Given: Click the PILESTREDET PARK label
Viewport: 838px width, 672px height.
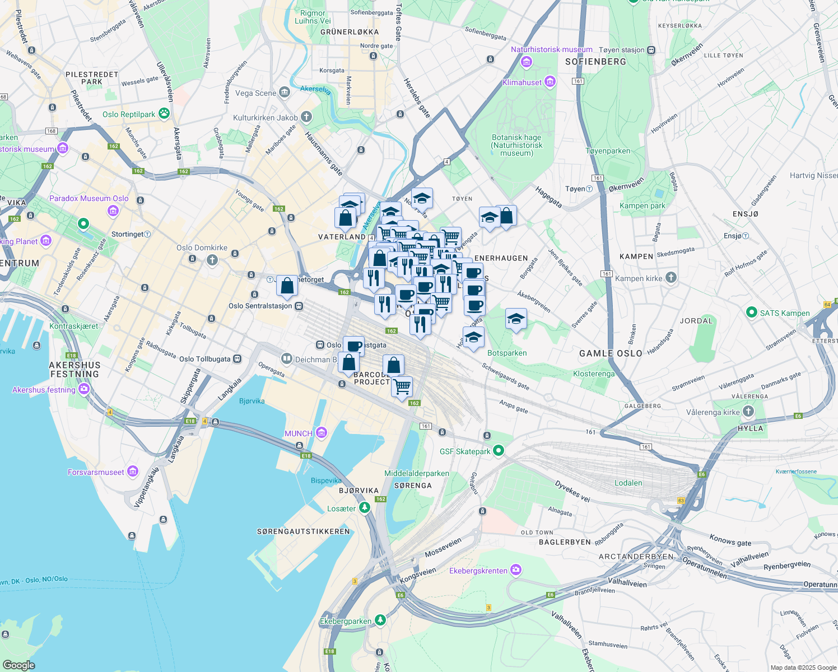Looking at the screenshot, I should point(92,78).
